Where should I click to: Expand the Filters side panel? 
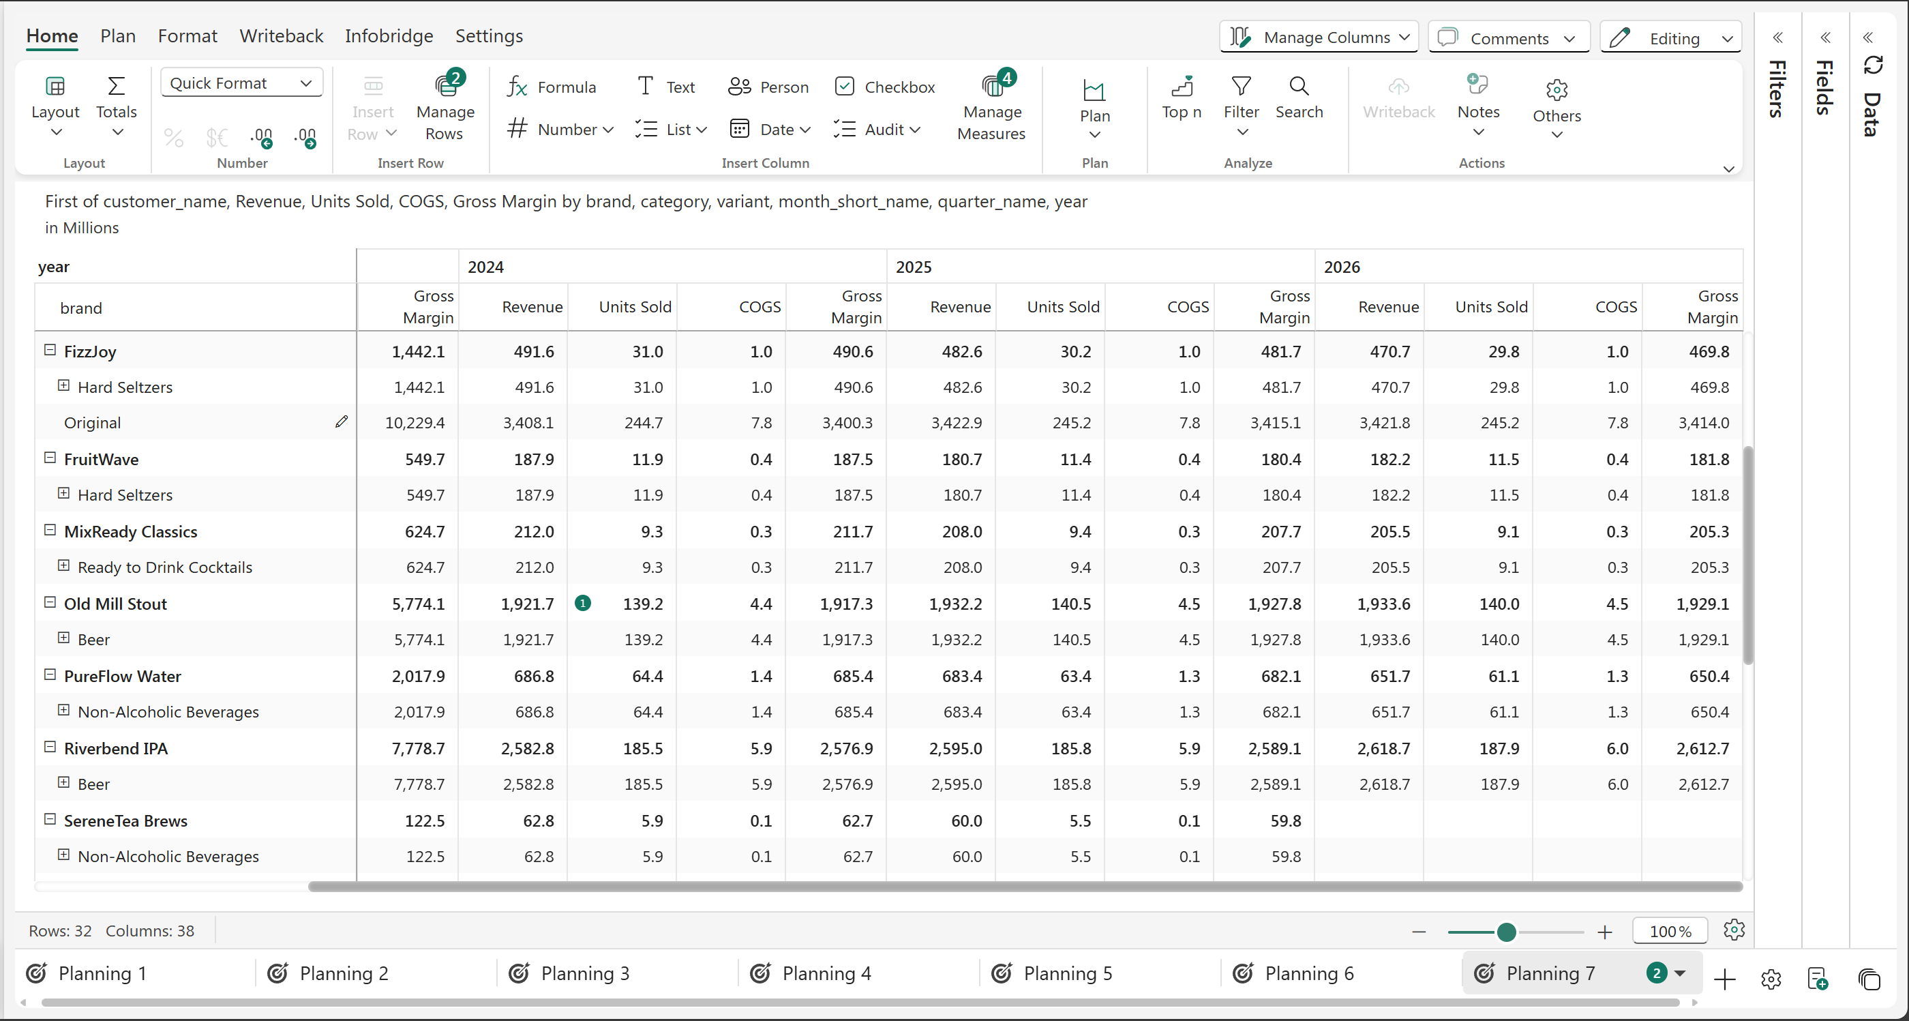1777,38
